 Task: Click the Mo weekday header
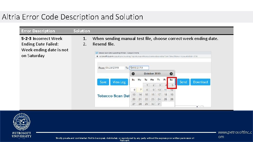coord(139,80)
